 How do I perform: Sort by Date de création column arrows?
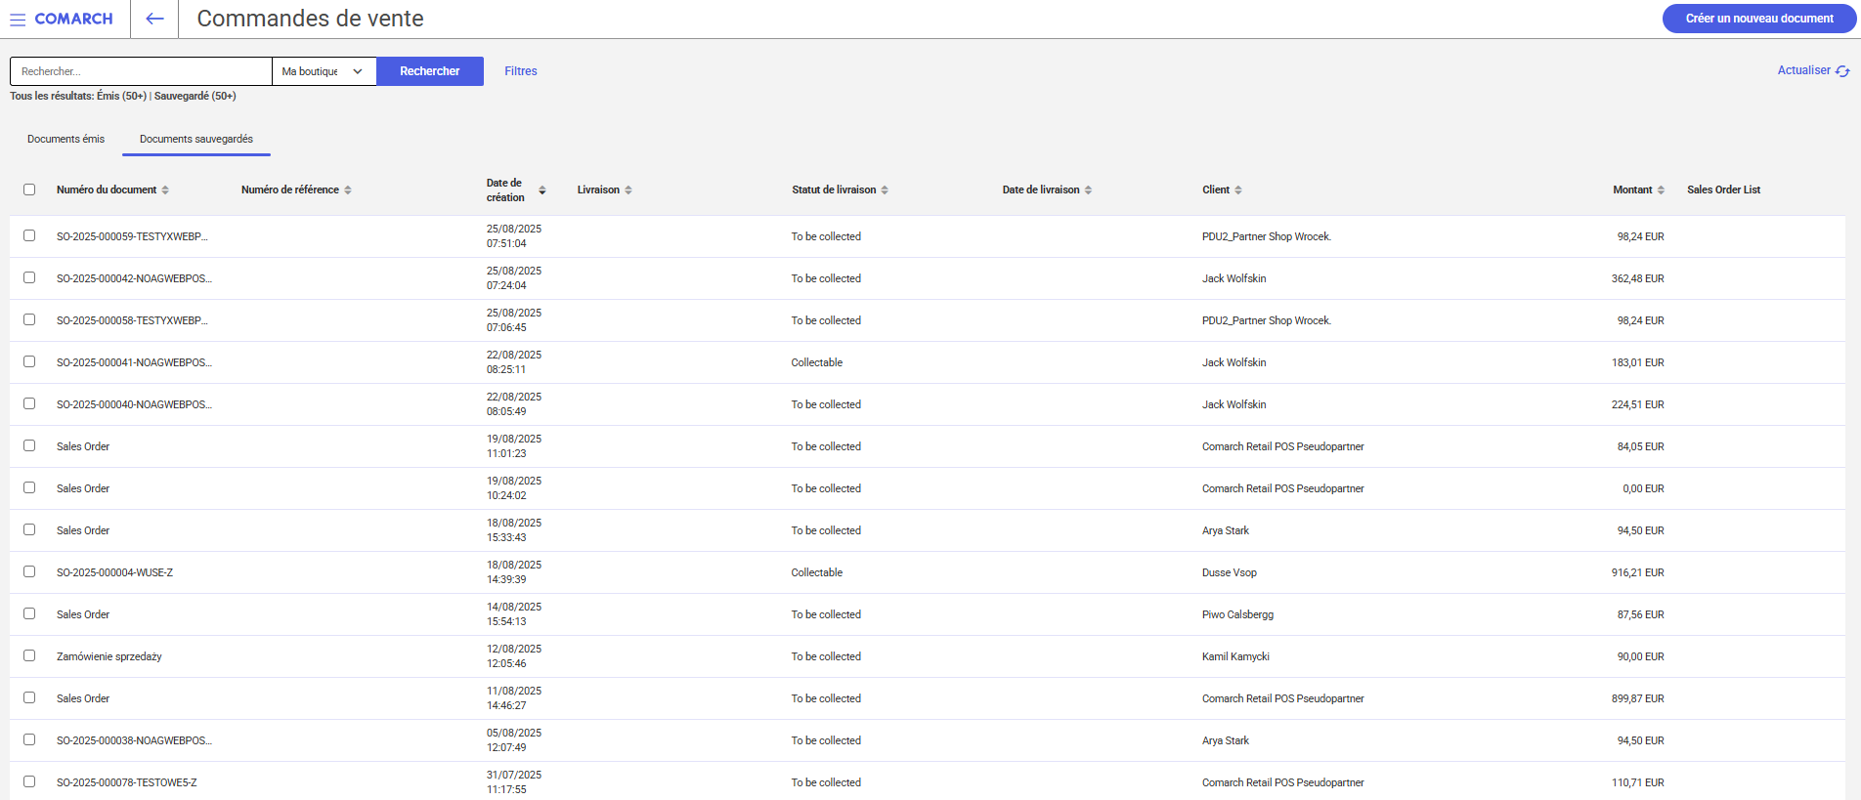pyautogui.click(x=542, y=190)
